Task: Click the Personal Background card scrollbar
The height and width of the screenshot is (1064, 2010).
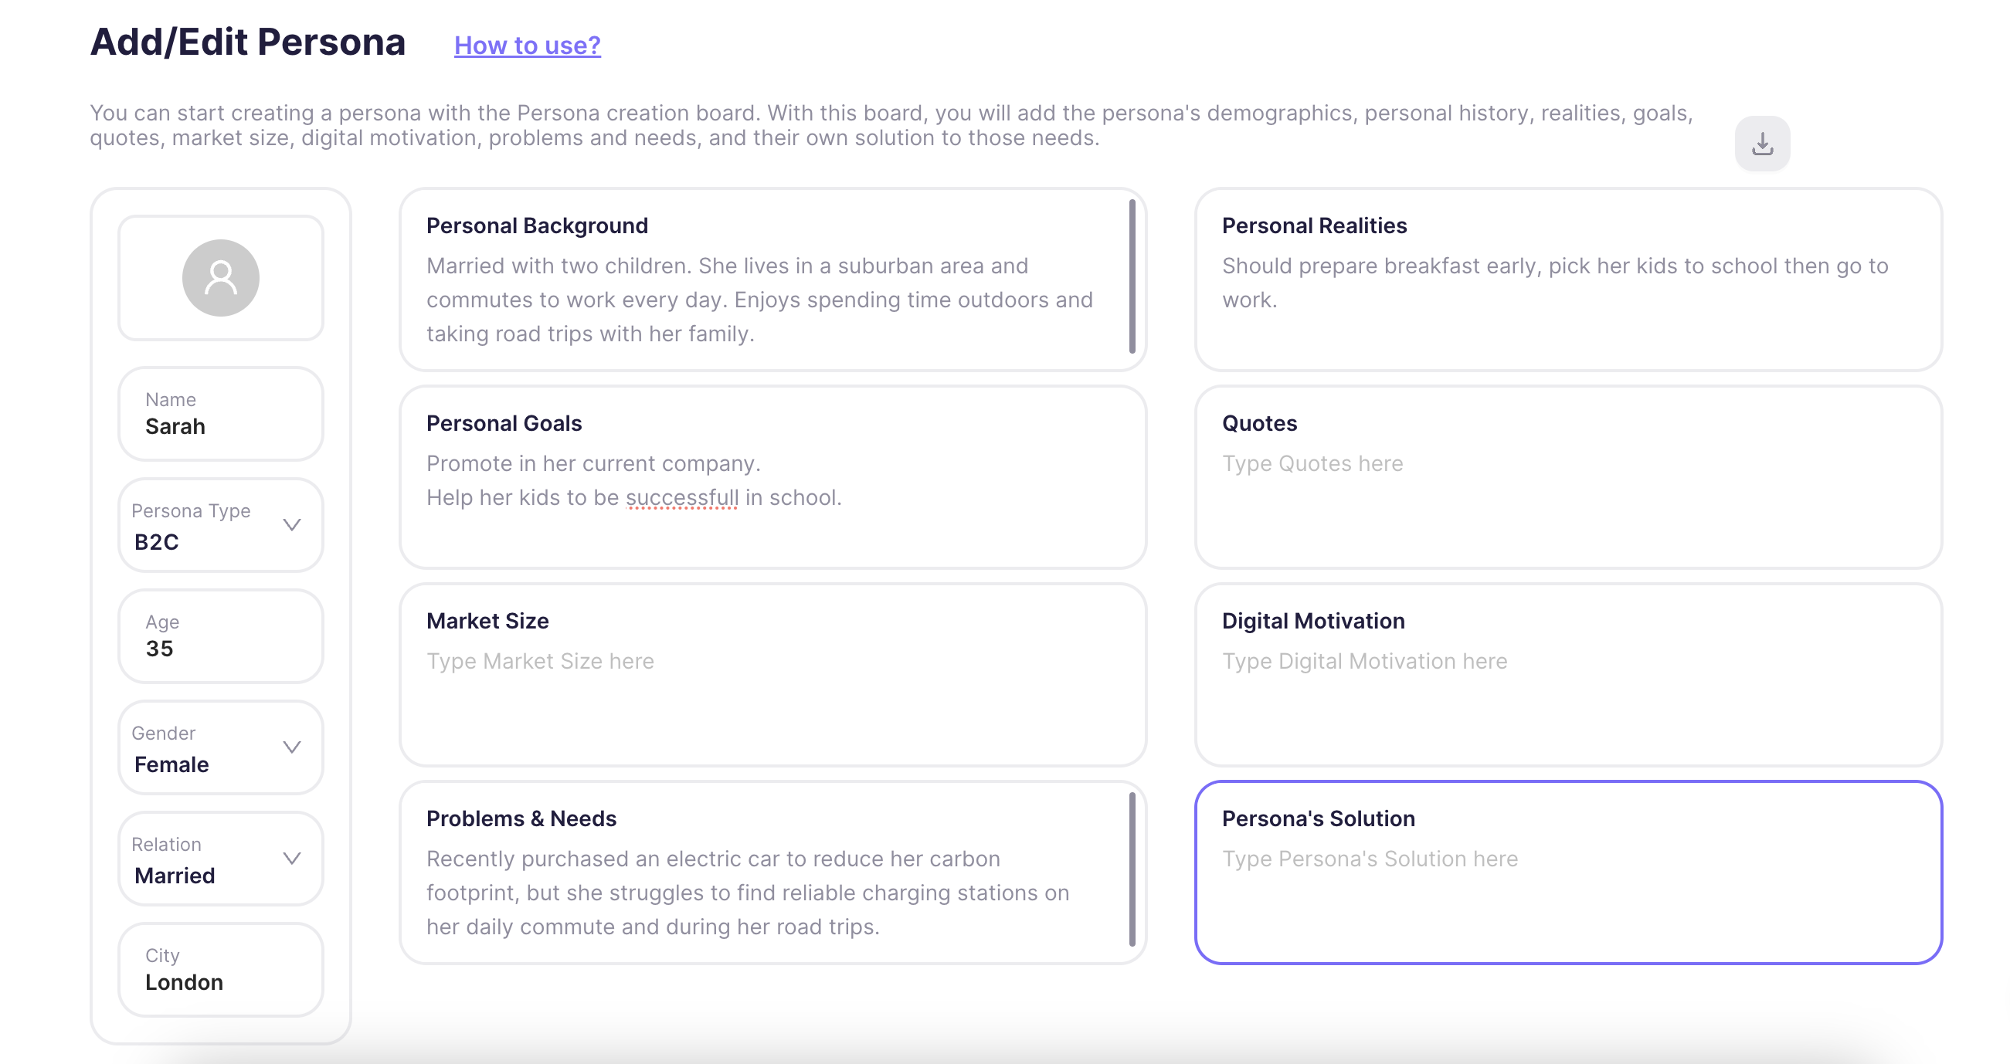Action: 1132,277
